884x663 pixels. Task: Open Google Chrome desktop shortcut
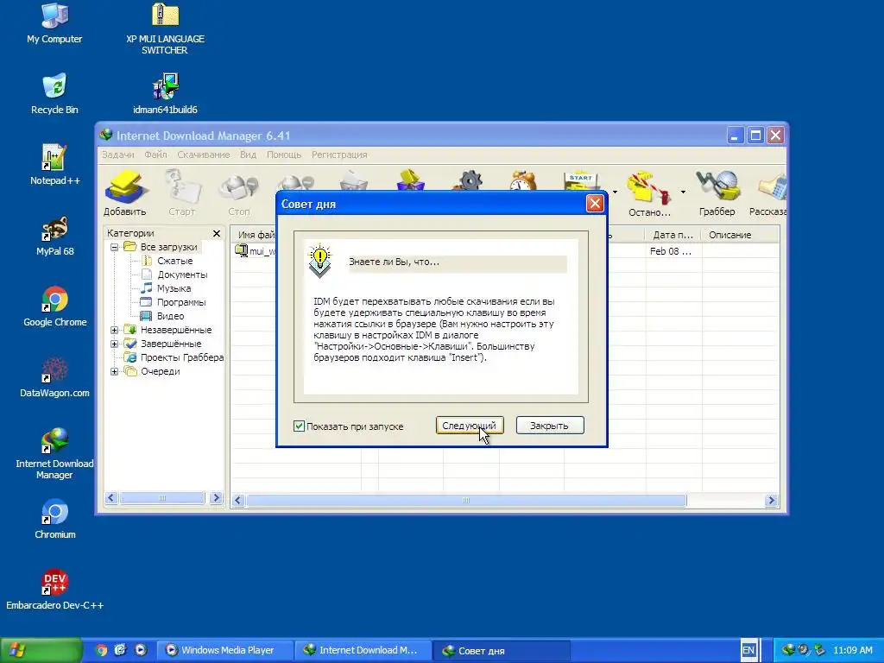pos(54,306)
